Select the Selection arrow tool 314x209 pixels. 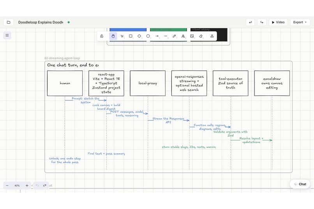pyautogui.click(x=122, y=36)
